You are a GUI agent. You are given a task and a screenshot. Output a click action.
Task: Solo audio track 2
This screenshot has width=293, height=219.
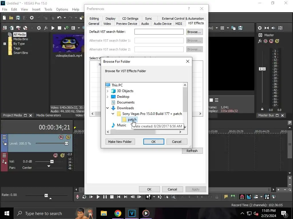62,155
